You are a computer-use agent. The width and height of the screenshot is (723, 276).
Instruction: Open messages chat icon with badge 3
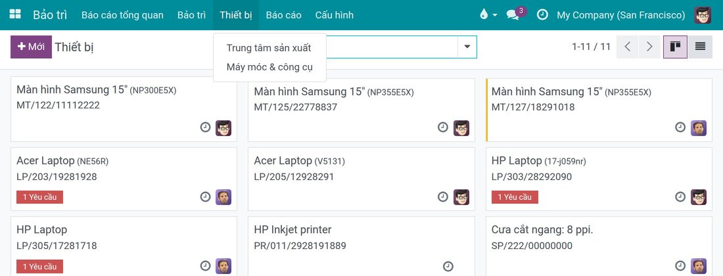[x=513, y=14]
